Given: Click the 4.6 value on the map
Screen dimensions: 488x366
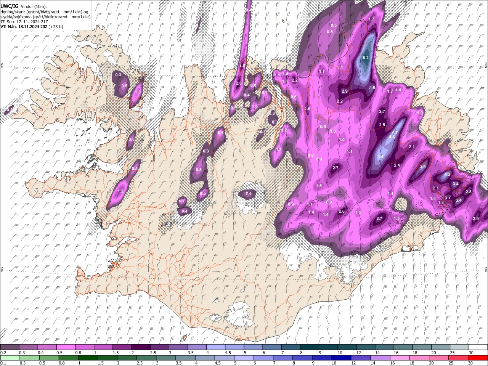Looking at the screenshot, I should [392, 137].
